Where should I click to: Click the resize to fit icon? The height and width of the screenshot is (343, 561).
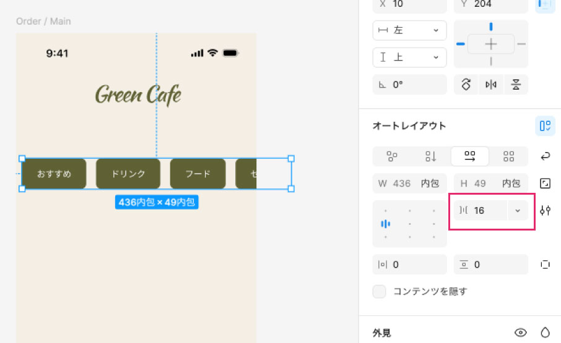pos(546,184)
